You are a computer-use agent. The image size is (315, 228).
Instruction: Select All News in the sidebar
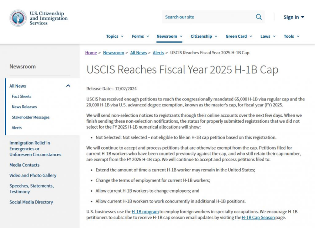(x=18, y=86)
